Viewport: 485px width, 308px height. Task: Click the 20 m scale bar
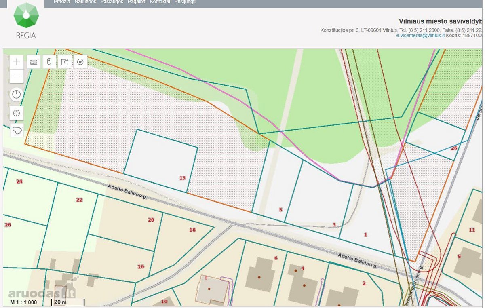pyautogui.click(x=67, y=302)
